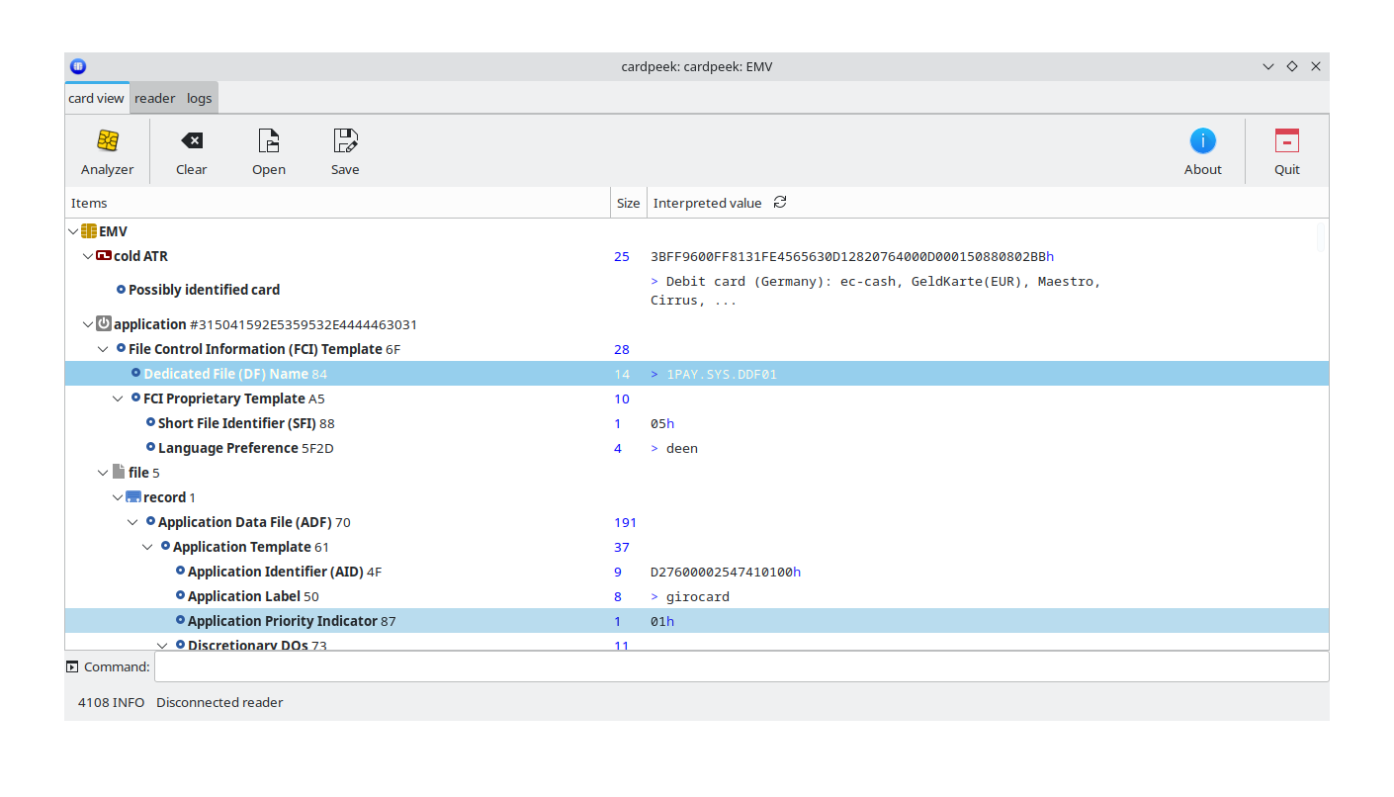Collapse the Application Template node

tap(147, 546)
